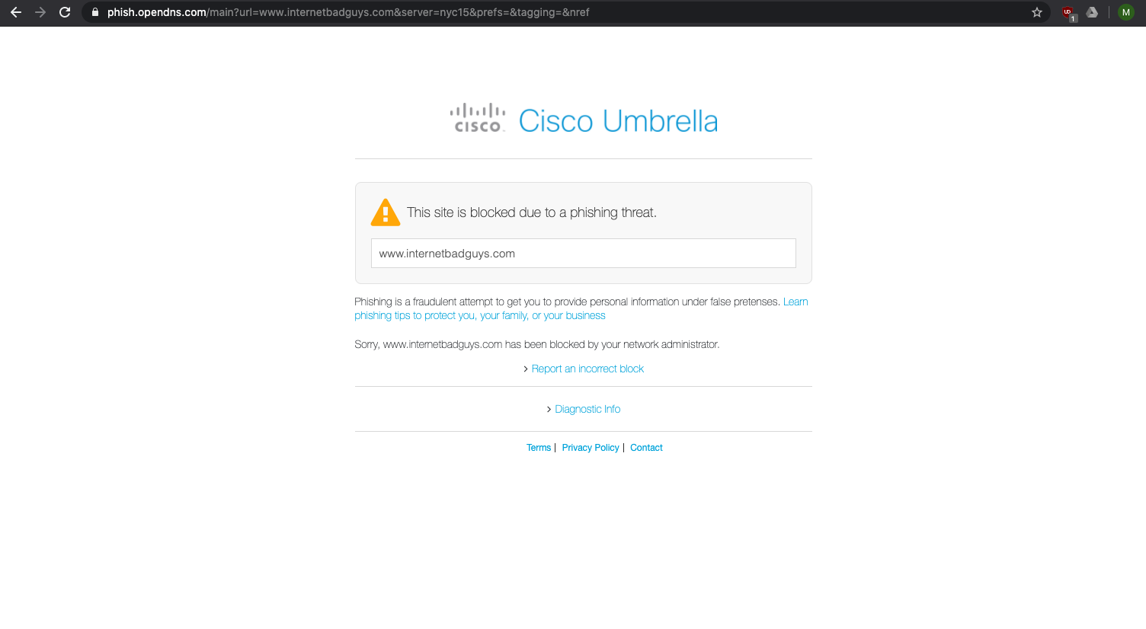Click the Google Drive extension icon

point(1092,12)
